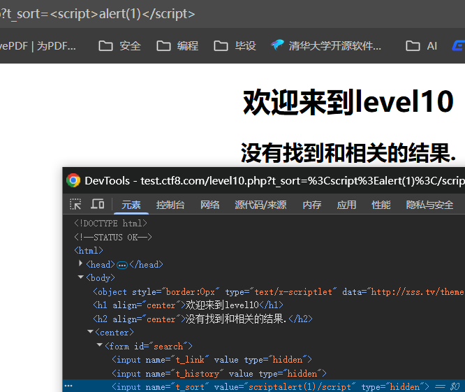
Task: Click the ellipsis badge inside head
Action: point(122,265)
